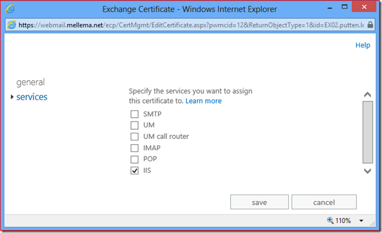Minimize the Exchange Certificate window
The image size is (382, 233).
tap(330, 8)
